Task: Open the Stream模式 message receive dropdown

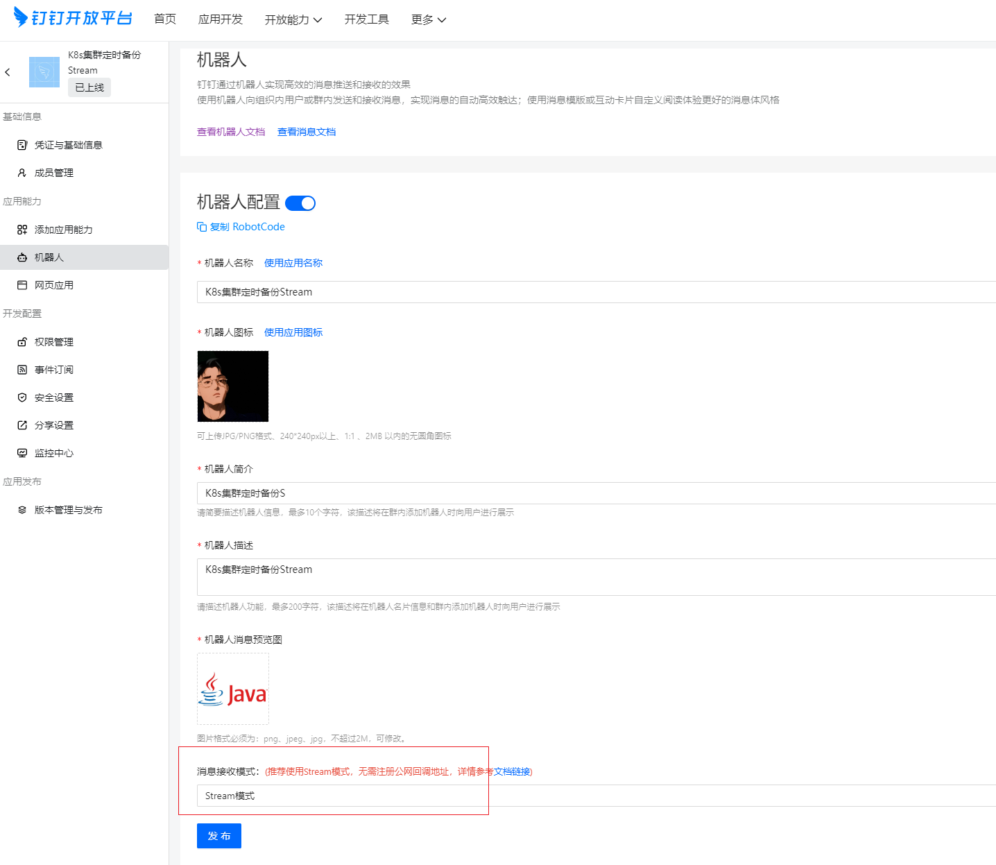Action: (x=596, y=796)
